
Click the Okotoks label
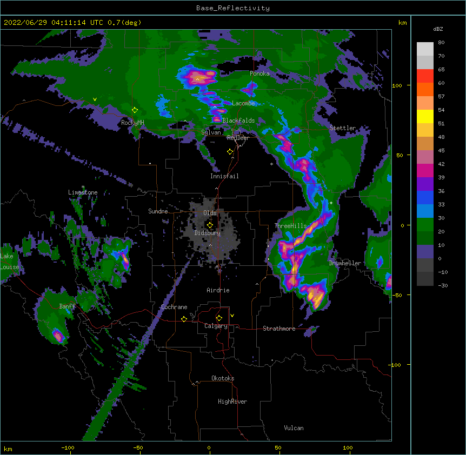223,378
